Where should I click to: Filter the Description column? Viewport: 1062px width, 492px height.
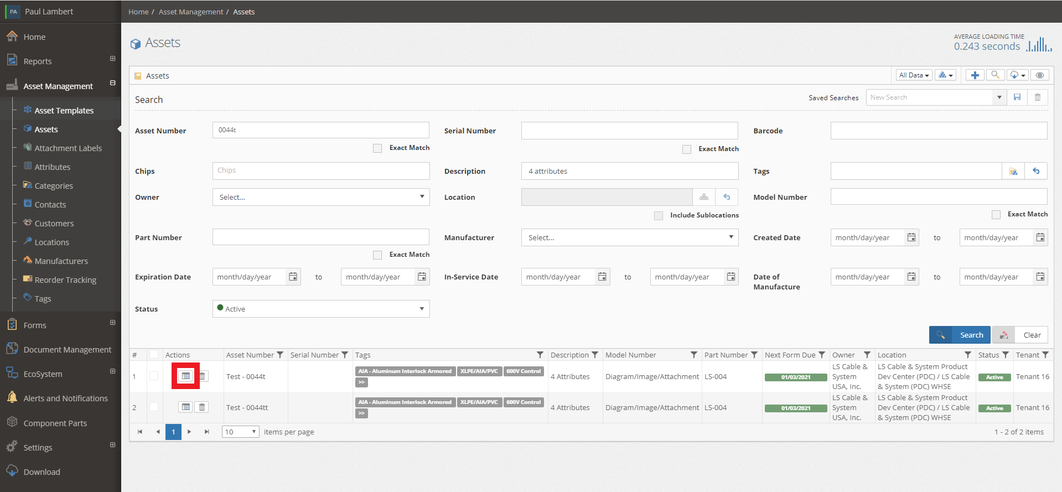pos(595,355)
